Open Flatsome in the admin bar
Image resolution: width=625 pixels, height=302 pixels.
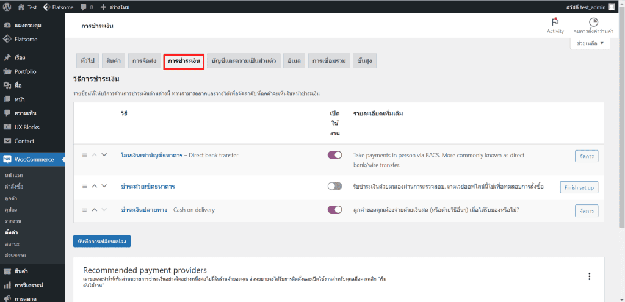coord(58,7)
